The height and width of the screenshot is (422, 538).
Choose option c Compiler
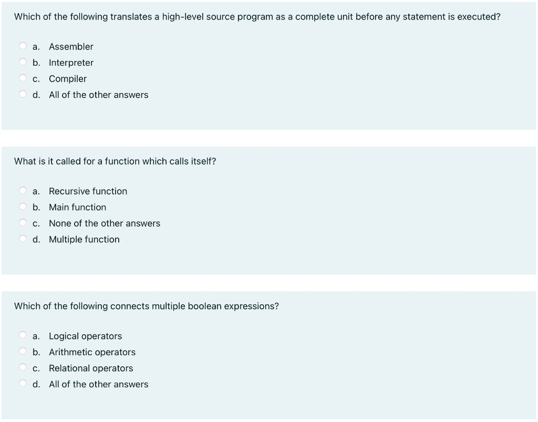tap(23, 78)
